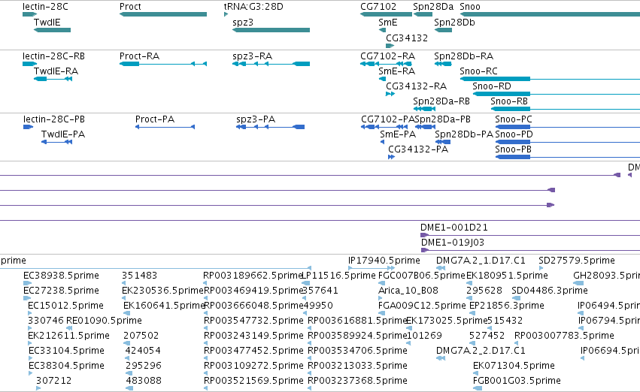Click protein Snoo-PB
Viewport: 640px width, 392px height.
click(x=513, y=149)
